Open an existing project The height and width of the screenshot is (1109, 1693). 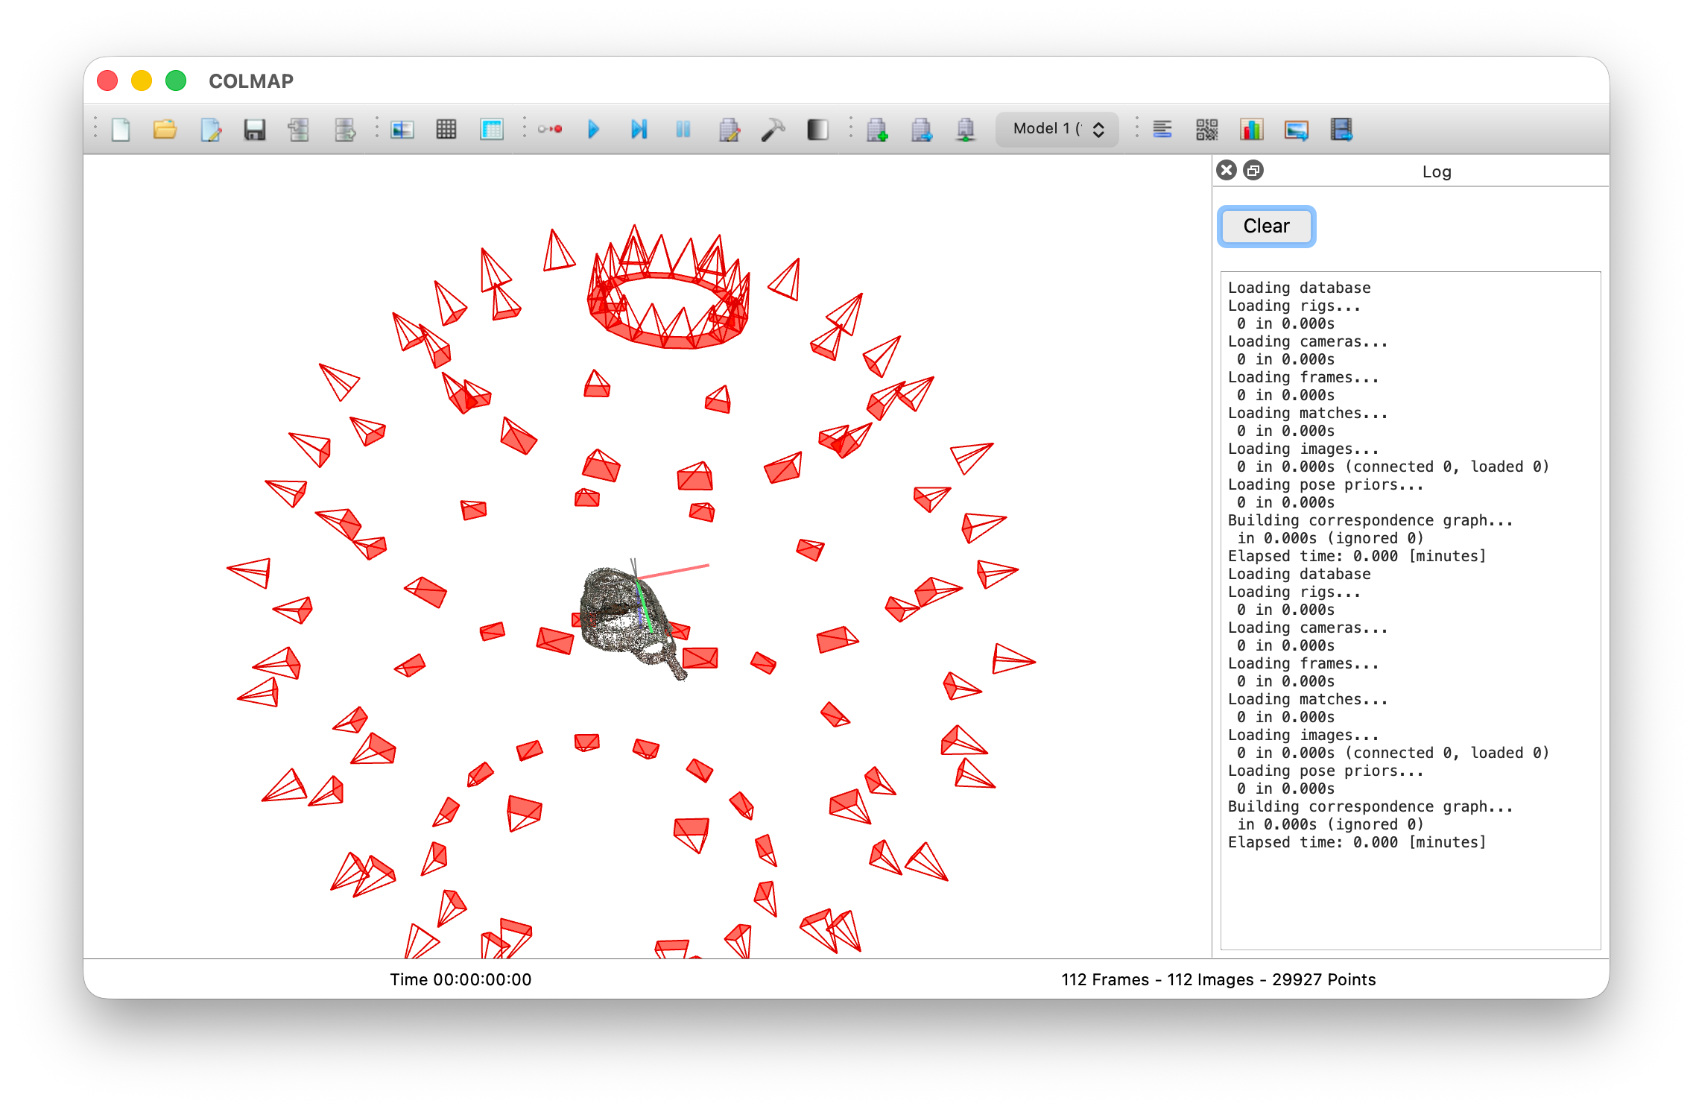pos(165,129)
